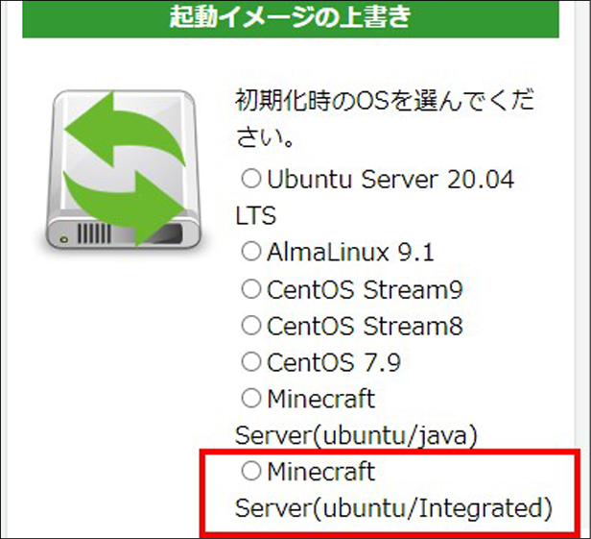Select the Ubuntu Server 20.04 radio circle
Image resolution: width=591 pixels, height=539 pixels.
point(250,179)
